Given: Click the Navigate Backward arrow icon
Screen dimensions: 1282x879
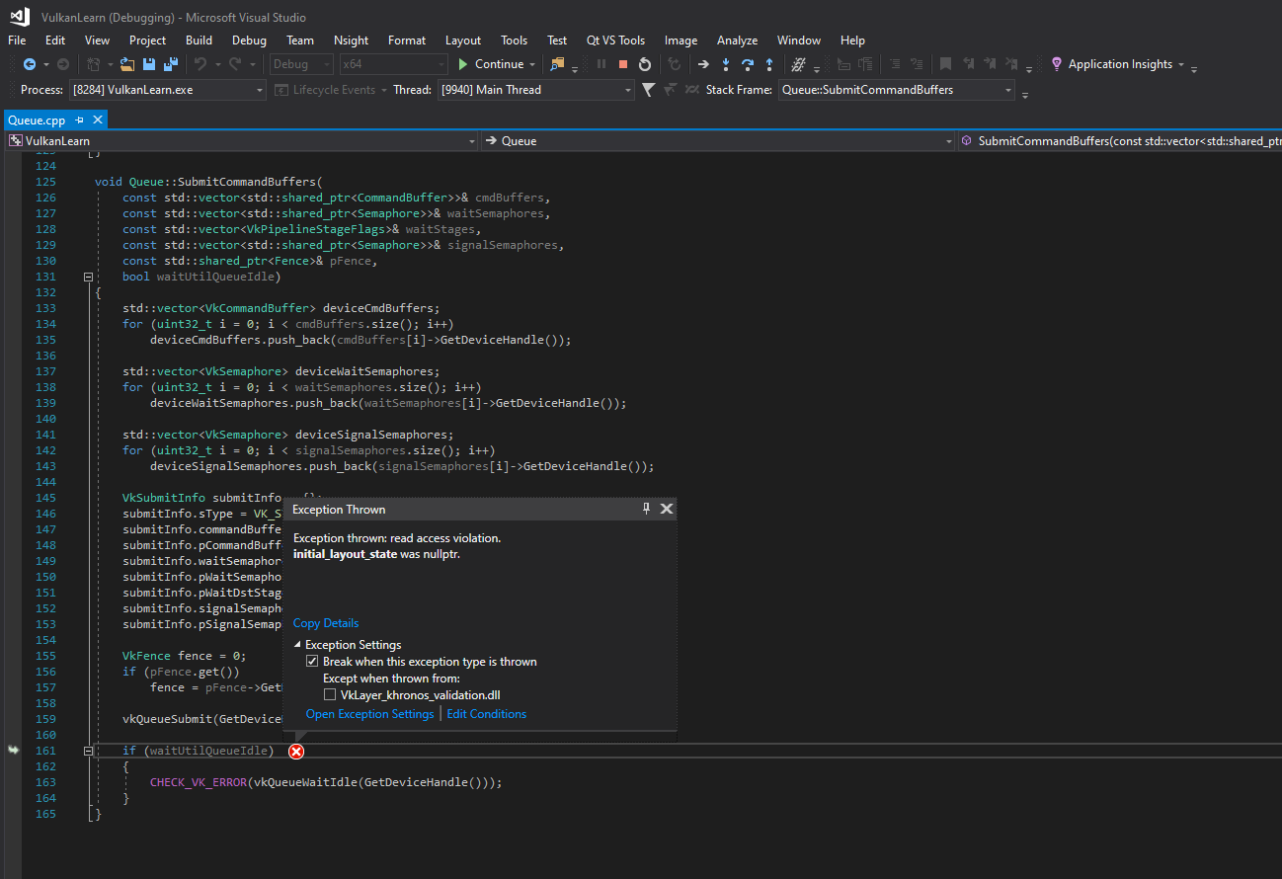Looking at the screenshot, I should pyautogui.click(x=30, y=64).
